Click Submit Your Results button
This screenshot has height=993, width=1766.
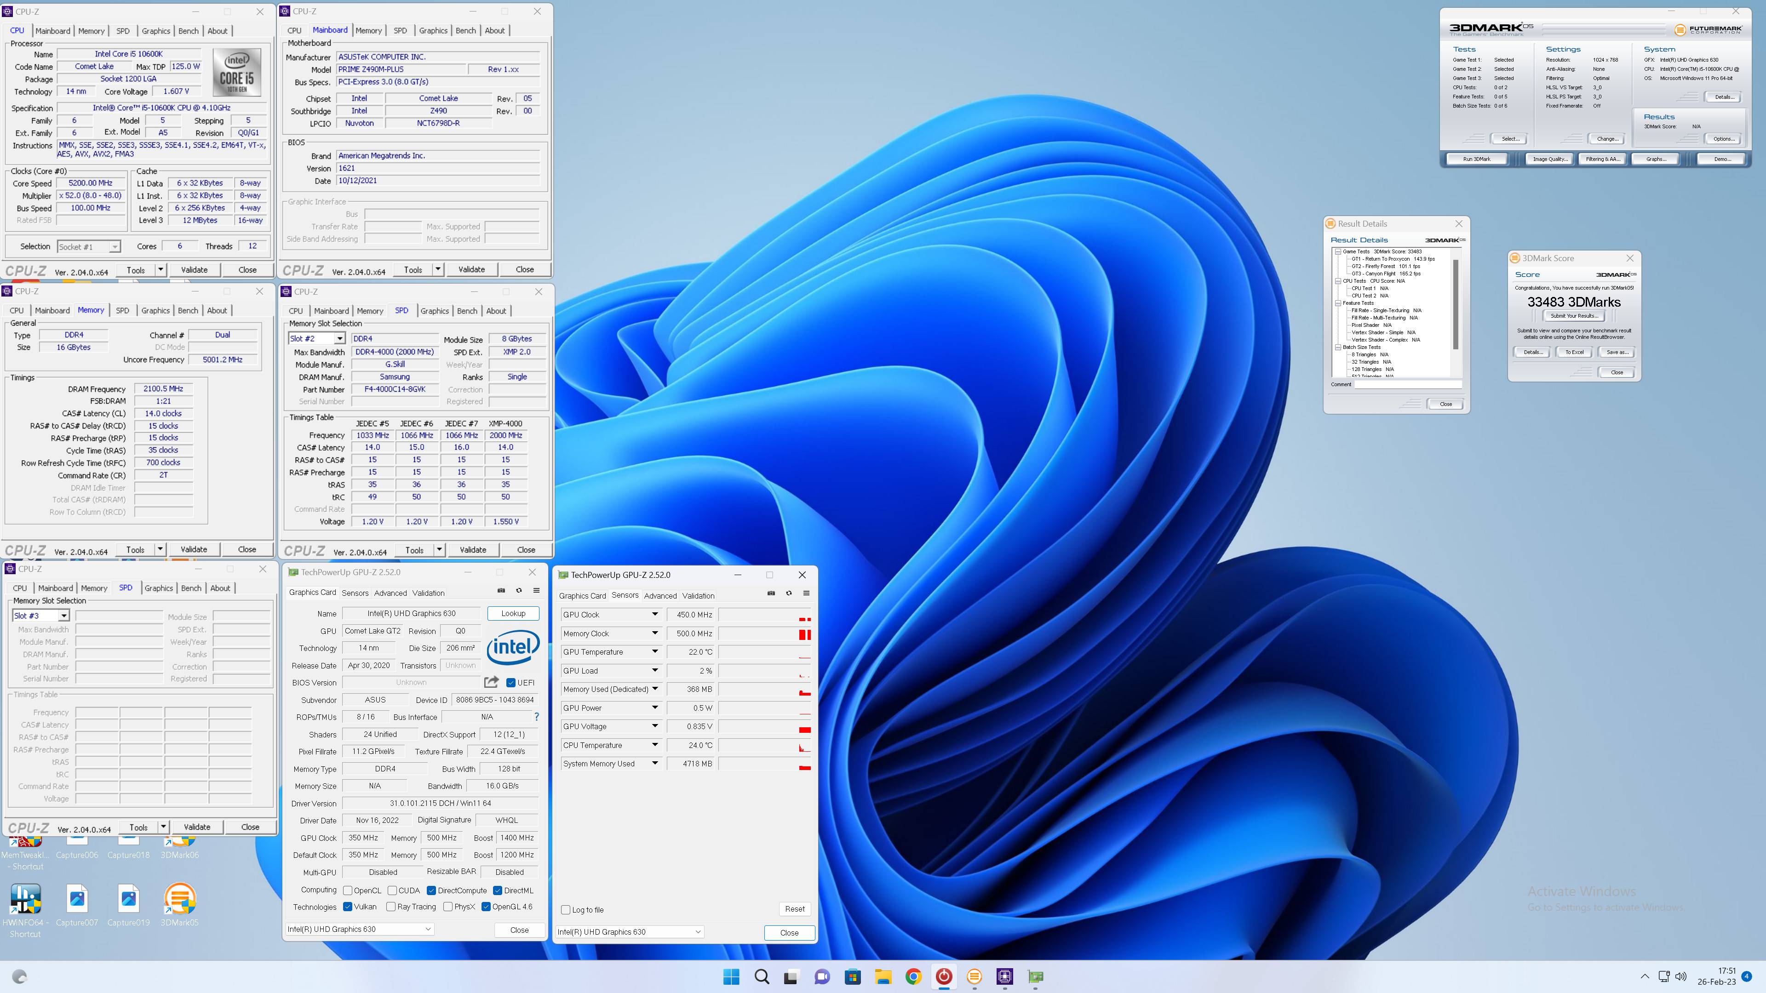1574,316
